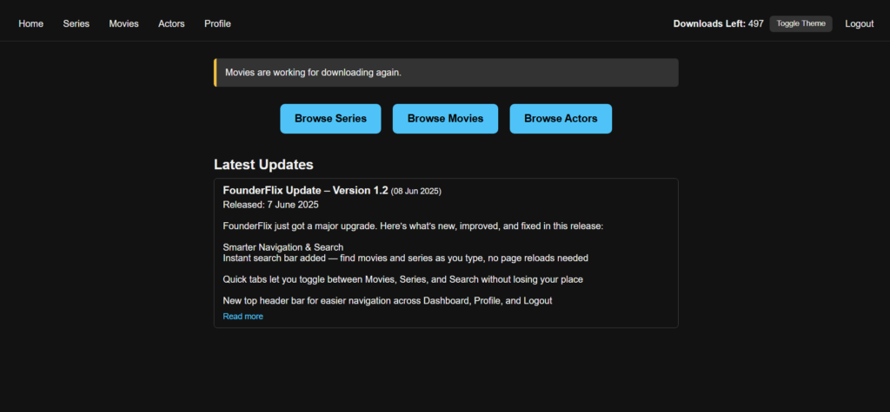Click the Smarter Navigation & Search line

click(282, 247)
